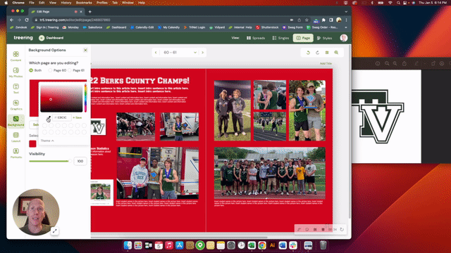Select the Both pages radio button
451x253 pixels.
pyautogui.click(x=31, y=70)
